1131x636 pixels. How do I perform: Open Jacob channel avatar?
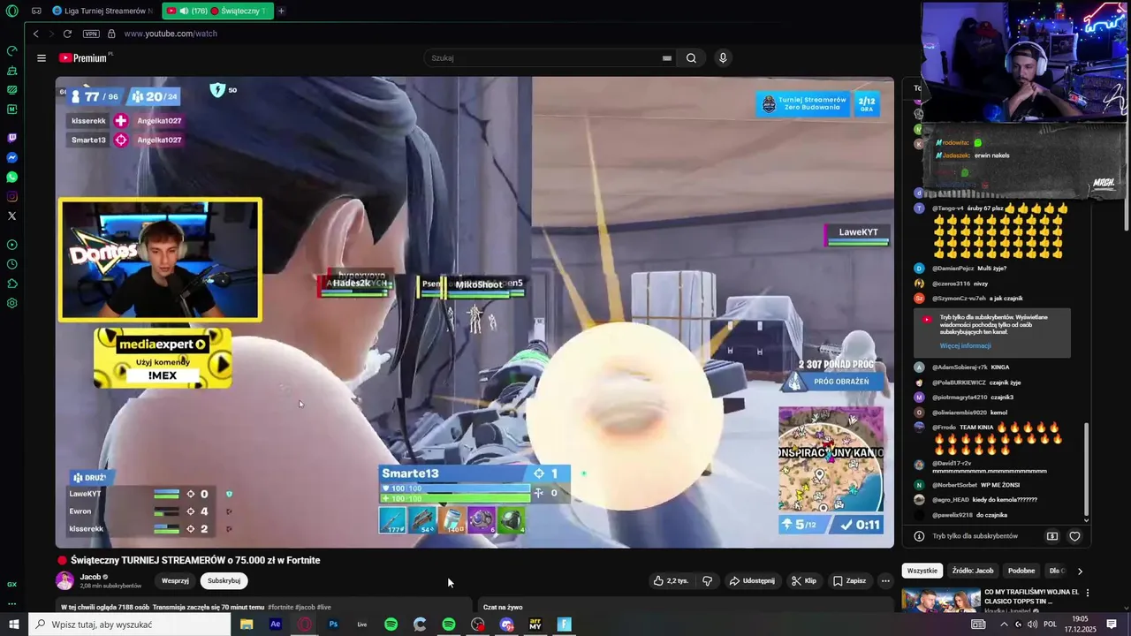(65, 580)
